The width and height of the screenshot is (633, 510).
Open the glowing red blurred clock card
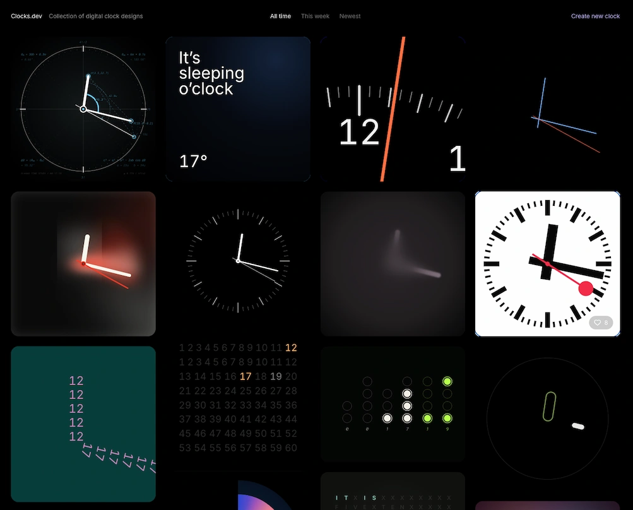pos(83,264)
